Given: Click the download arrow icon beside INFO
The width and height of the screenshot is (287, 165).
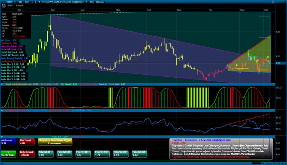Looking at the screenshot, I should (15, 2).
